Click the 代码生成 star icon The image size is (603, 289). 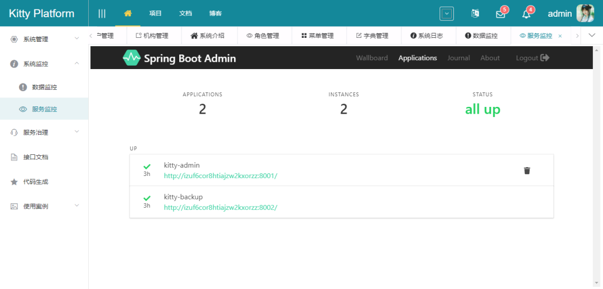[14, 182]
